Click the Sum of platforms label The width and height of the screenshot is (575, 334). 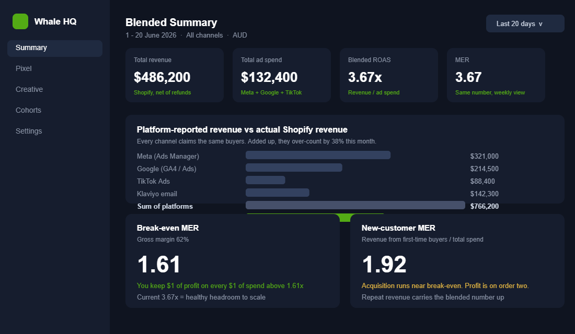[x=165, y=206]
